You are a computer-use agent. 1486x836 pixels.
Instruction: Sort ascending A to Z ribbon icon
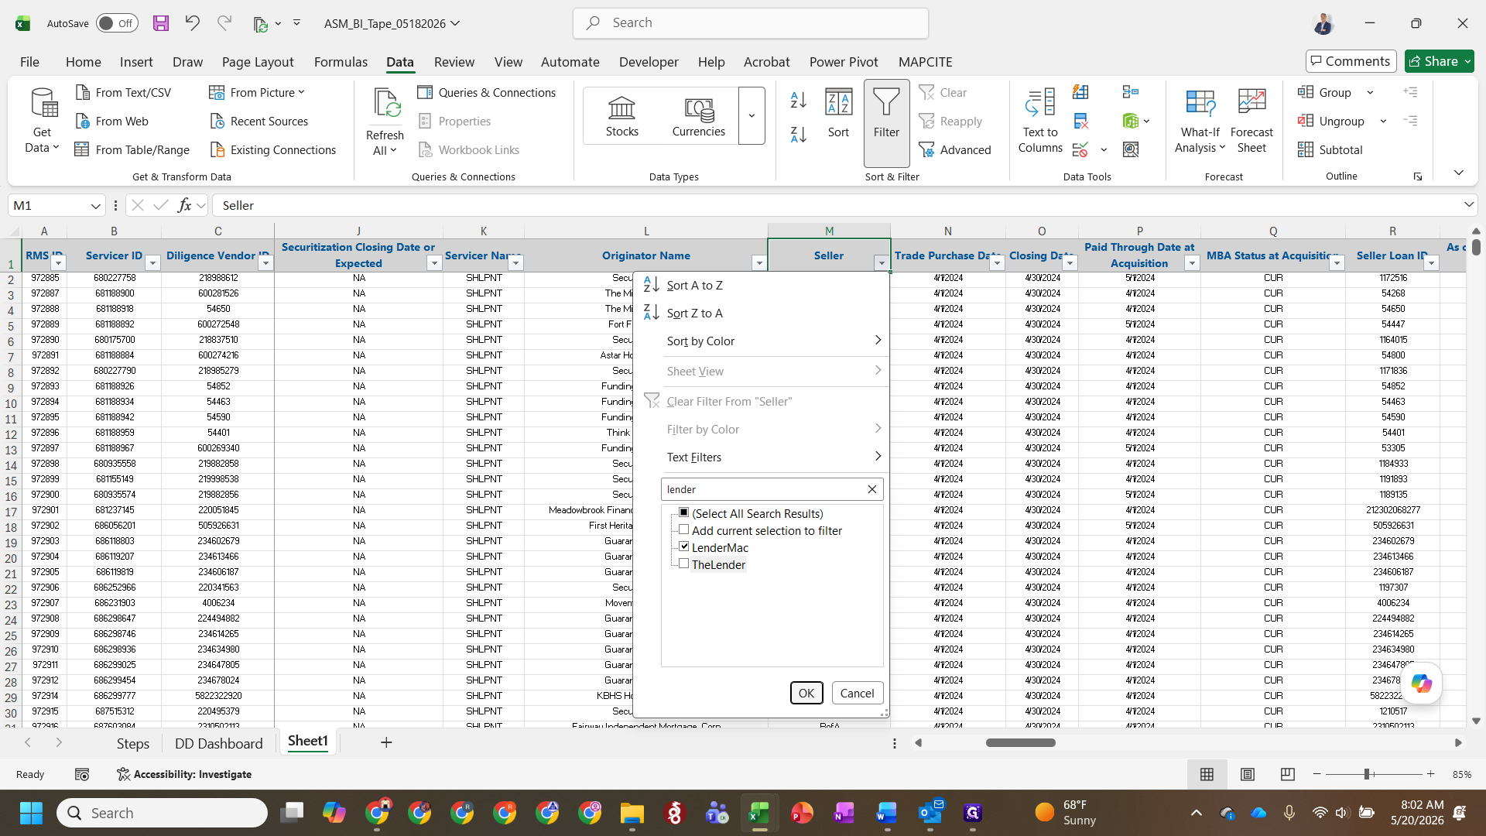[x=799, y=100]
